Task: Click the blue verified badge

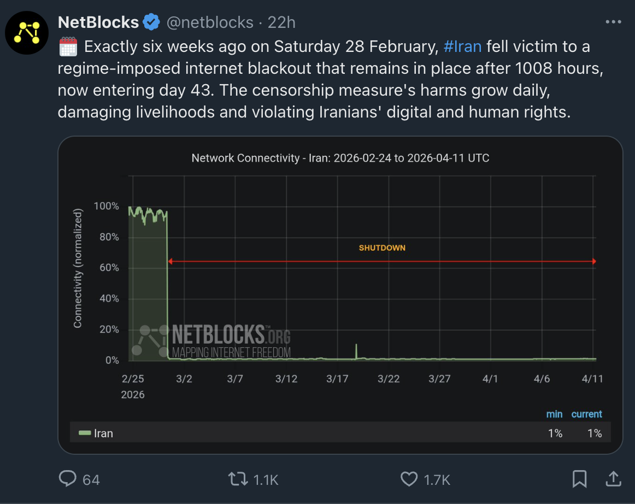Action: [151, 22]
